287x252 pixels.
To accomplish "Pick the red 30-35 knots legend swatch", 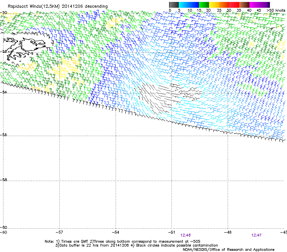I will pyautogui.click(x=234, y=5).
